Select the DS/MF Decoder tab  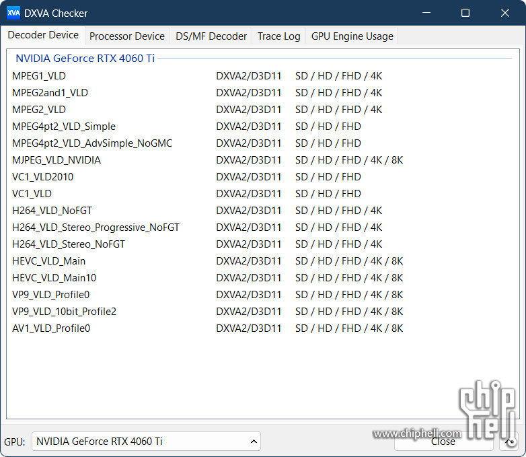click(211, 36)
